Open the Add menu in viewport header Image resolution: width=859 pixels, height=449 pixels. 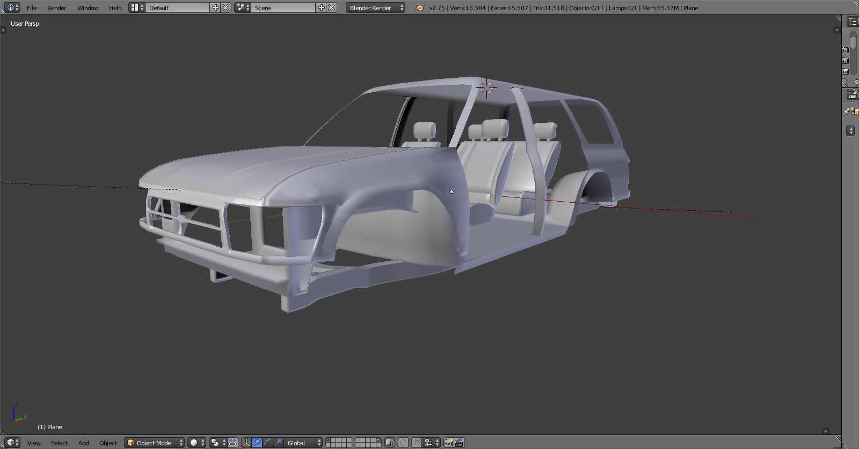pos(83,443)
